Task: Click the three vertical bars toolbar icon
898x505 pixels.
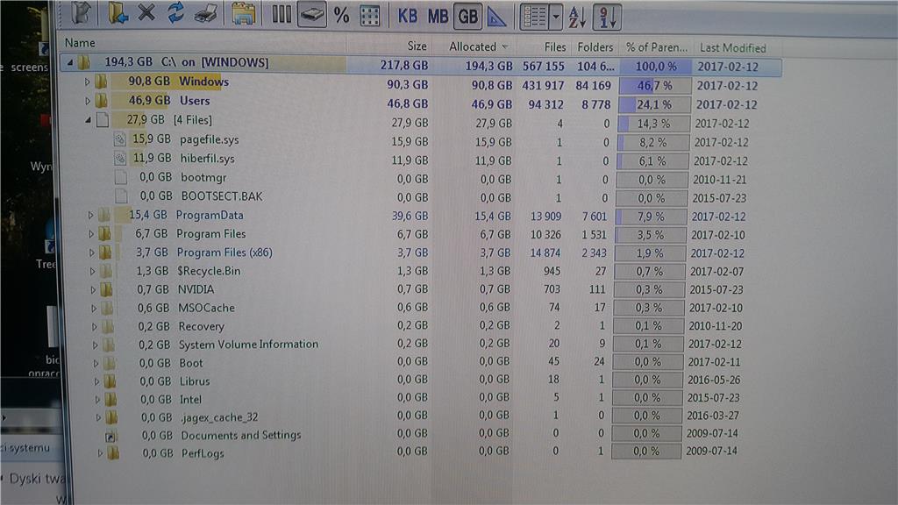Action: pos(282,14)
